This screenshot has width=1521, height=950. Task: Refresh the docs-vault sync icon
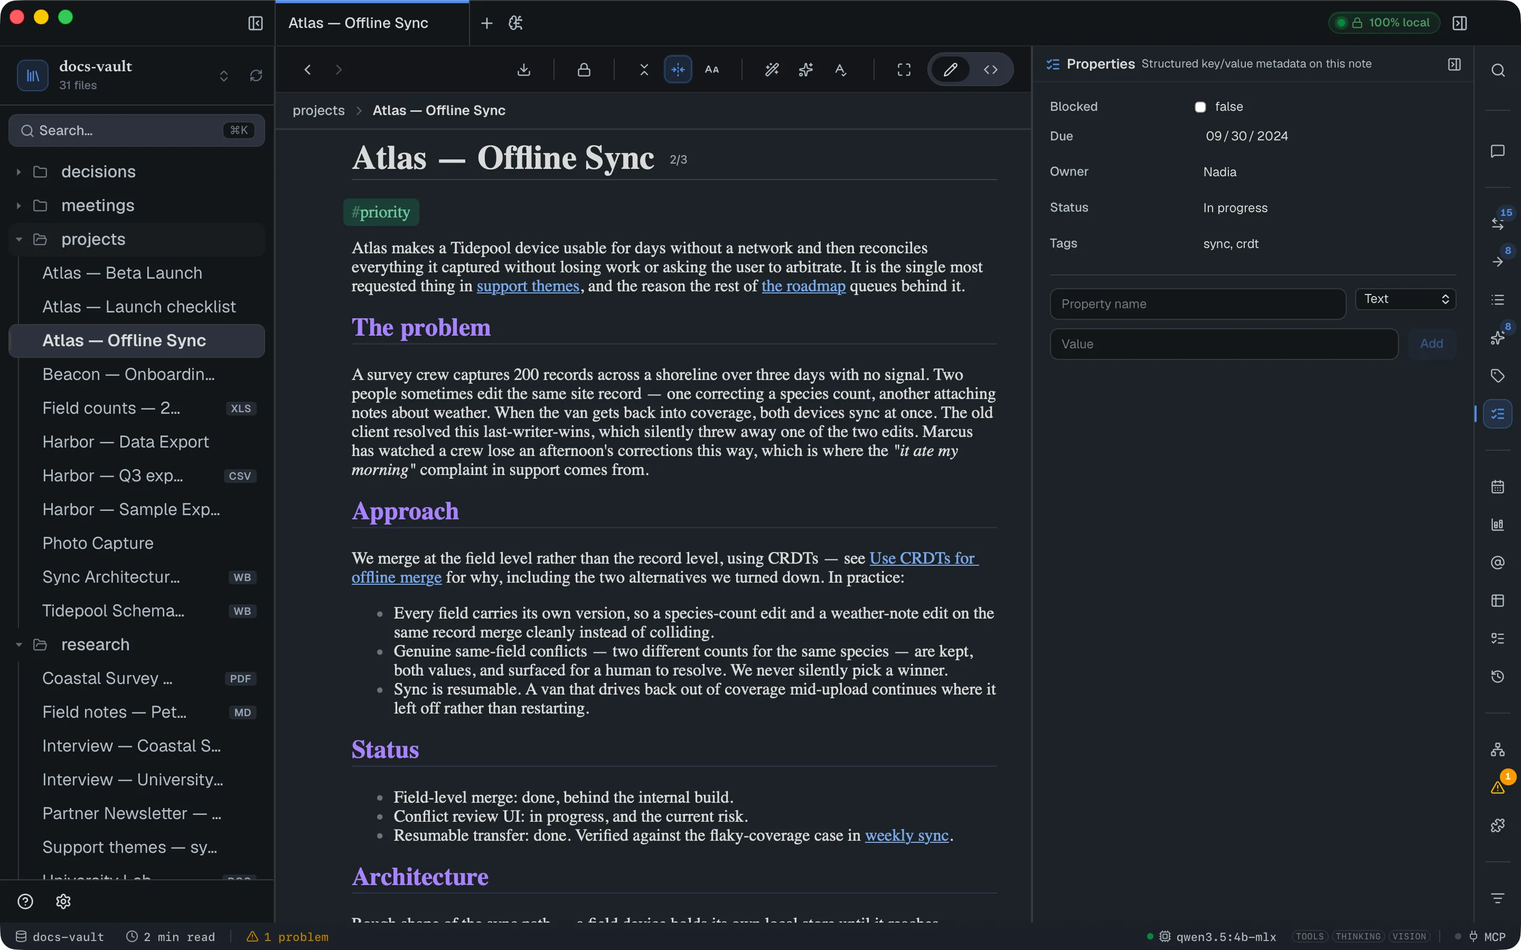(x=256, y=75)
